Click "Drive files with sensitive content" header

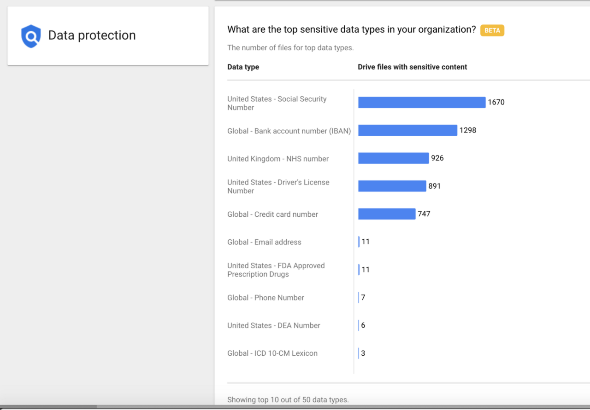coord(412,67)
